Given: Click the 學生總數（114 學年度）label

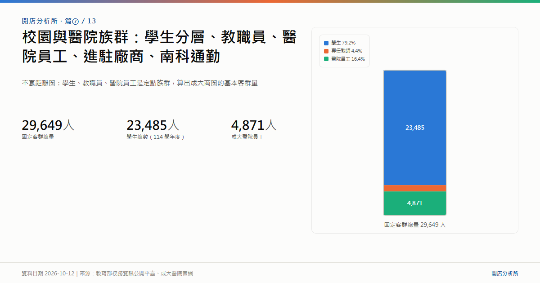Looking at the screenshot, I should pos(156,137).
